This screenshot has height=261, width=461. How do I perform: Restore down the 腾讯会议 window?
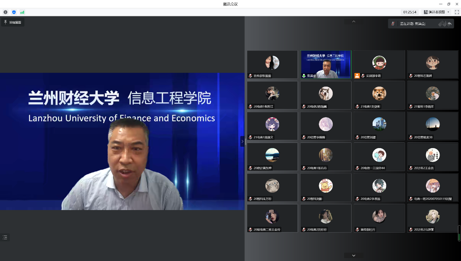[x=449, y=4]
